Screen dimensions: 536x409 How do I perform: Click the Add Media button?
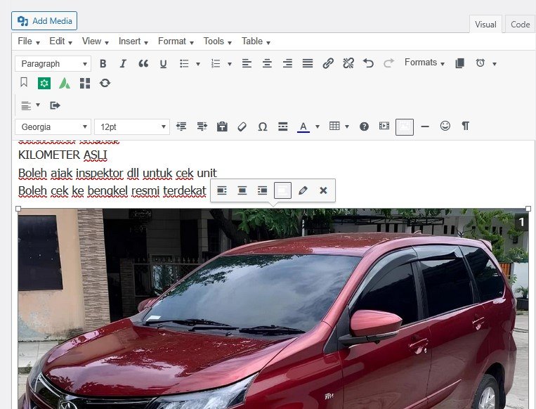point(44,21)
